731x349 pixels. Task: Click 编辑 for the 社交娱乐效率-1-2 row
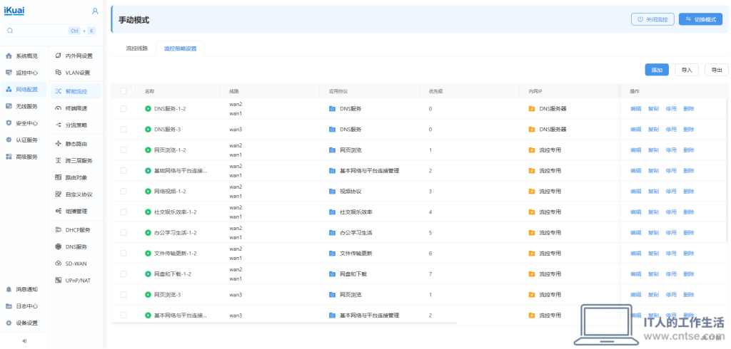pyautogui.click(x=636, y=212)
